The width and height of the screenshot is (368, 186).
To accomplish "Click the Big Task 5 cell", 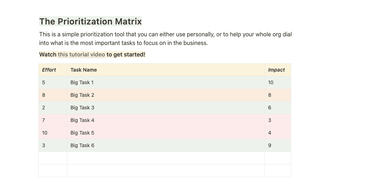I will [82, 133].
